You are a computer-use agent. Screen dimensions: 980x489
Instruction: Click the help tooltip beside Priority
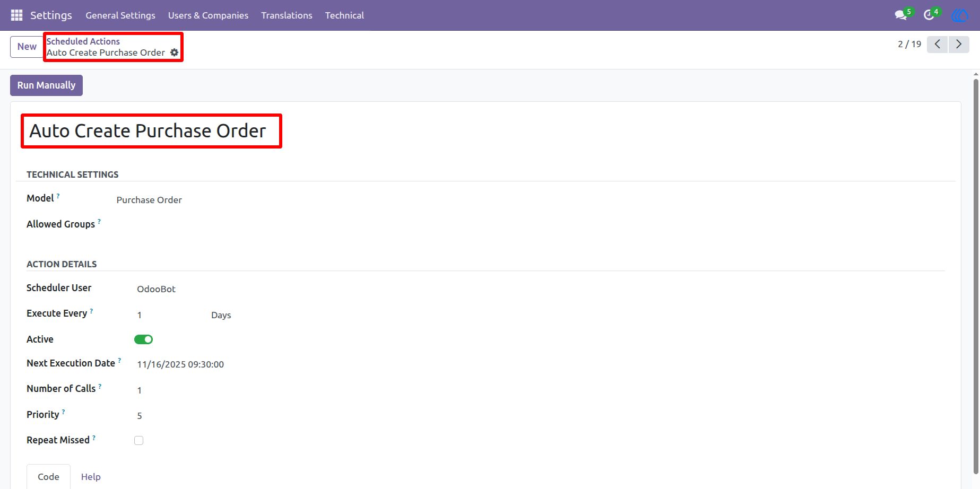(63, 412)
